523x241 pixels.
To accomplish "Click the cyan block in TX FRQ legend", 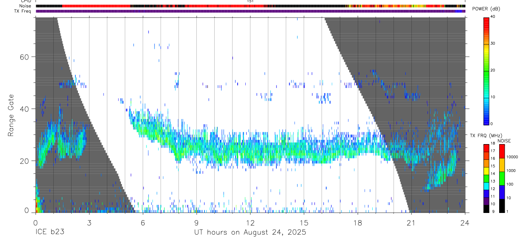I will click(x=486, y=186).
